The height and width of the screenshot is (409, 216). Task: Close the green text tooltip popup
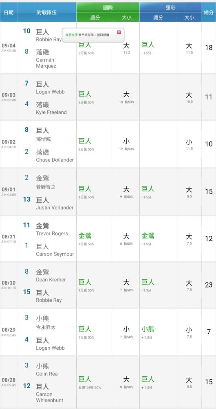(119, 32)
